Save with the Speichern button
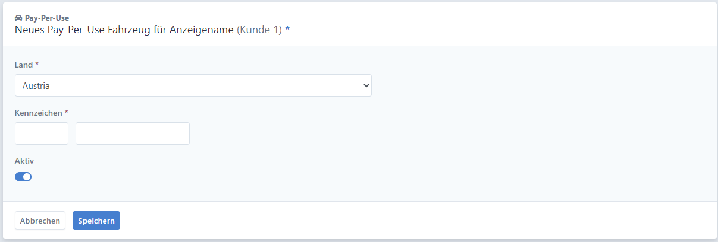The image size is (718, 242). pyautogui.click(x=96, y=221)
